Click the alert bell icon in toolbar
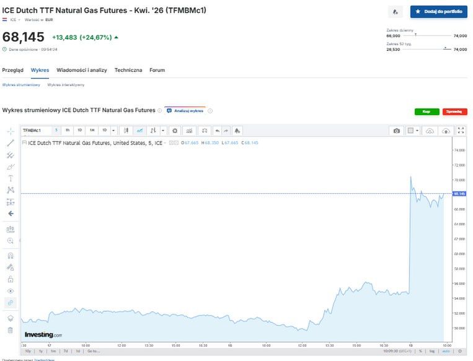473x361 pixels. (237, 131)
